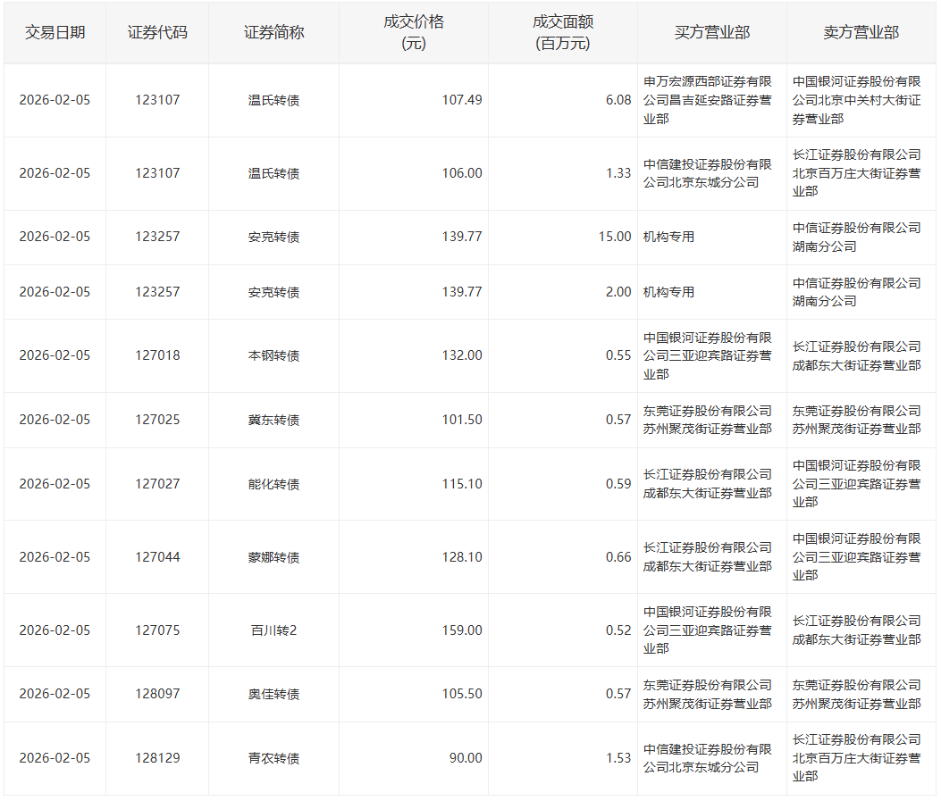
Task: Click the 成交价格(元) column header
Action: [413, 33]
